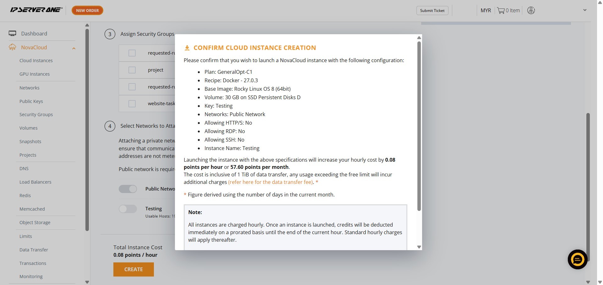Toggle the Testing network switch

128,209
